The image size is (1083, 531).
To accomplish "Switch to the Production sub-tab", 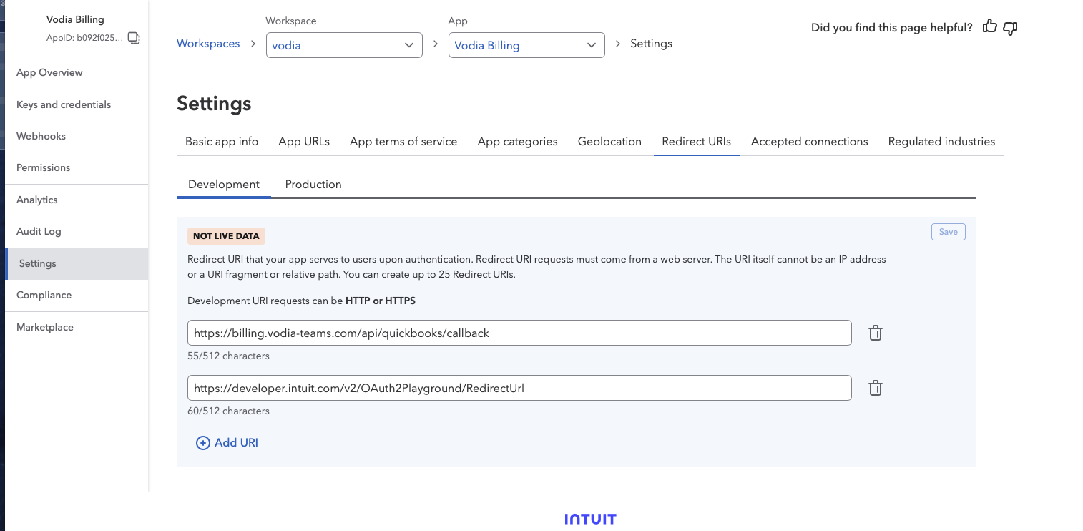I will click(x=313, y=185).
